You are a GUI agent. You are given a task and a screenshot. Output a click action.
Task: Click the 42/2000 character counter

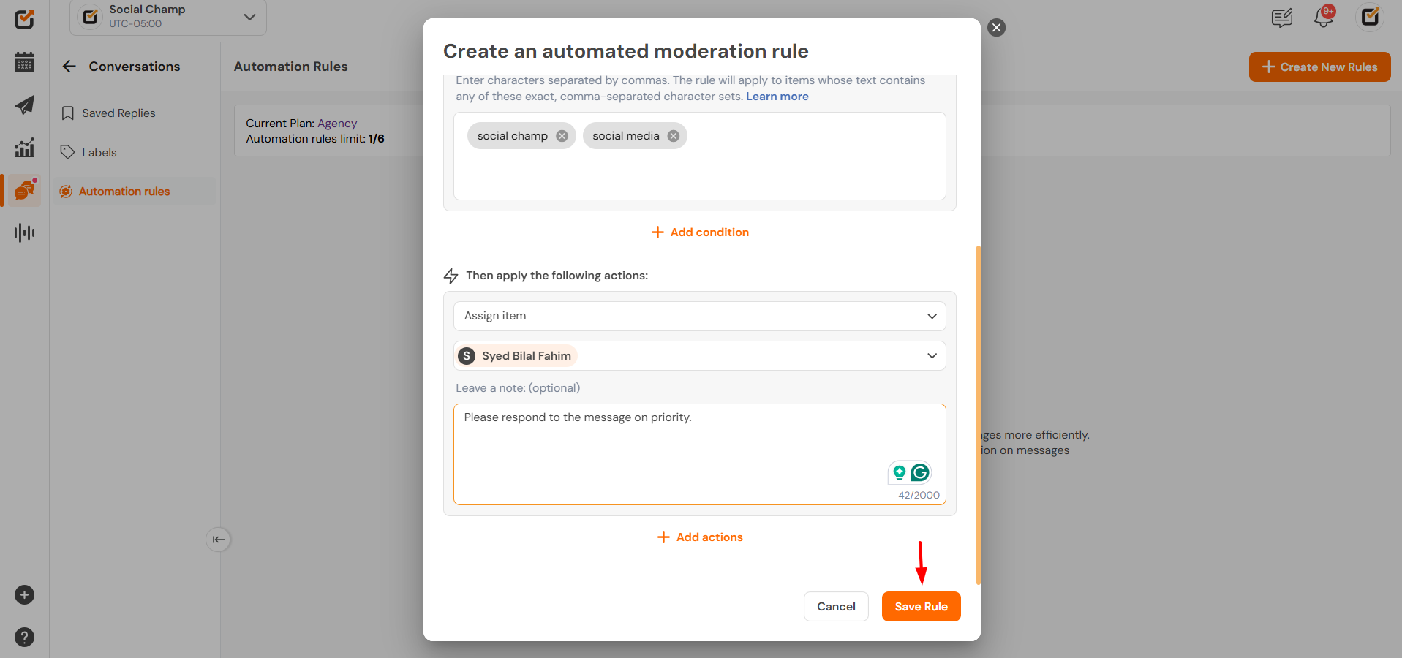(x=919, y=495)
